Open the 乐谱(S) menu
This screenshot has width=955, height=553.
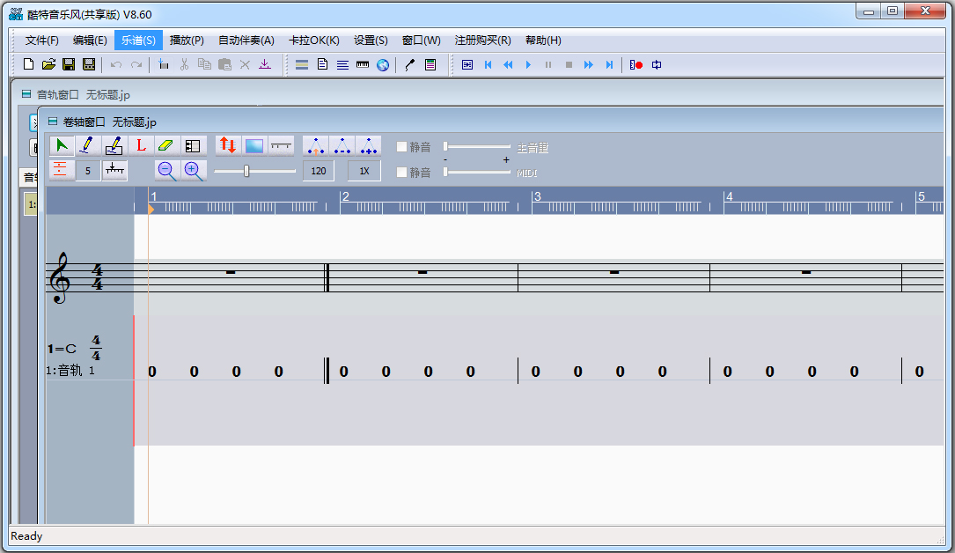138,40
